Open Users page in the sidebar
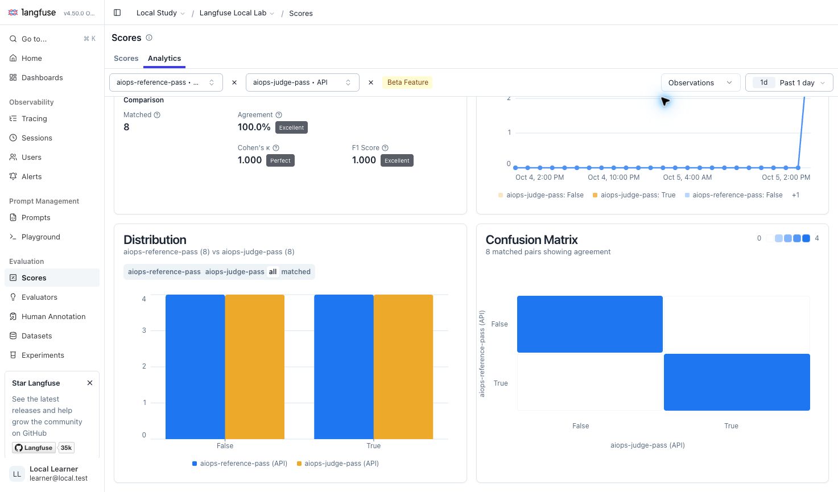 coord(52,157)
